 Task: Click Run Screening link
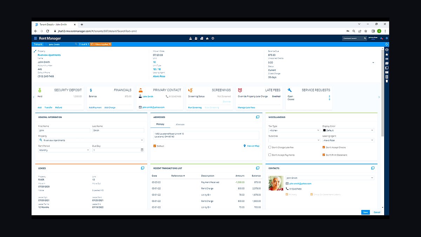coord(195,107)
